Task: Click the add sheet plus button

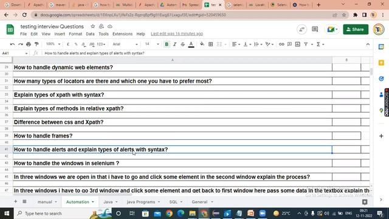Action: point(16,201)
